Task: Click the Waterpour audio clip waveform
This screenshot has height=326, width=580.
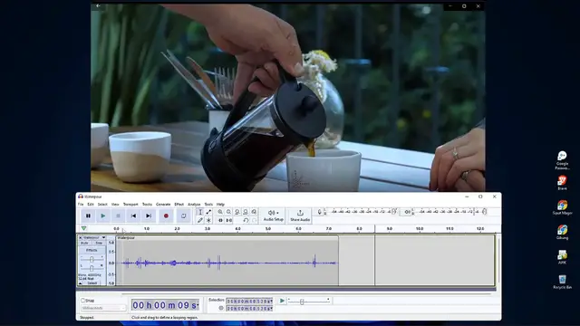Action: (227, 263)
